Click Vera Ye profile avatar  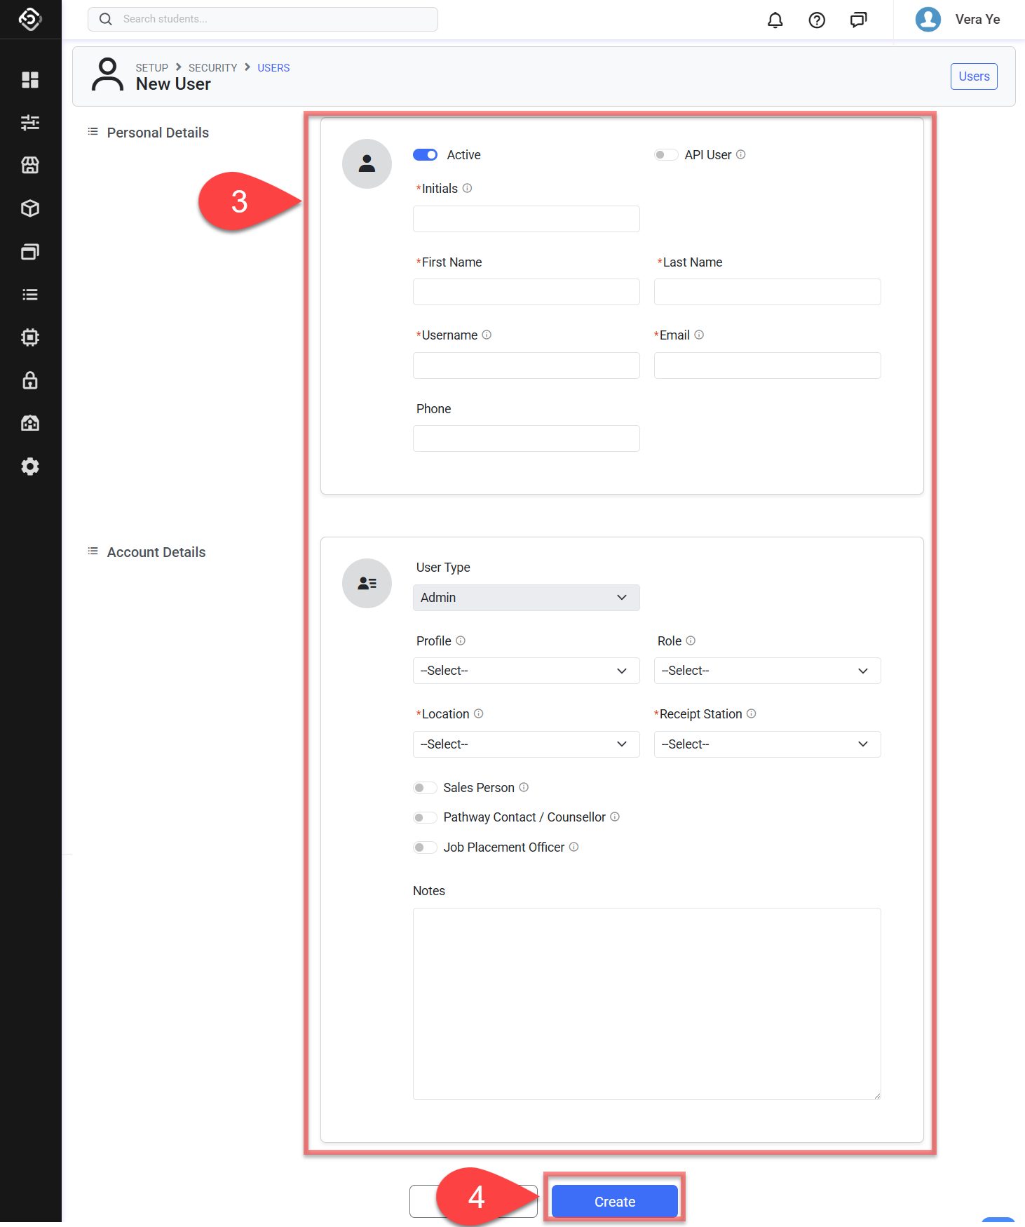point(928,20)
